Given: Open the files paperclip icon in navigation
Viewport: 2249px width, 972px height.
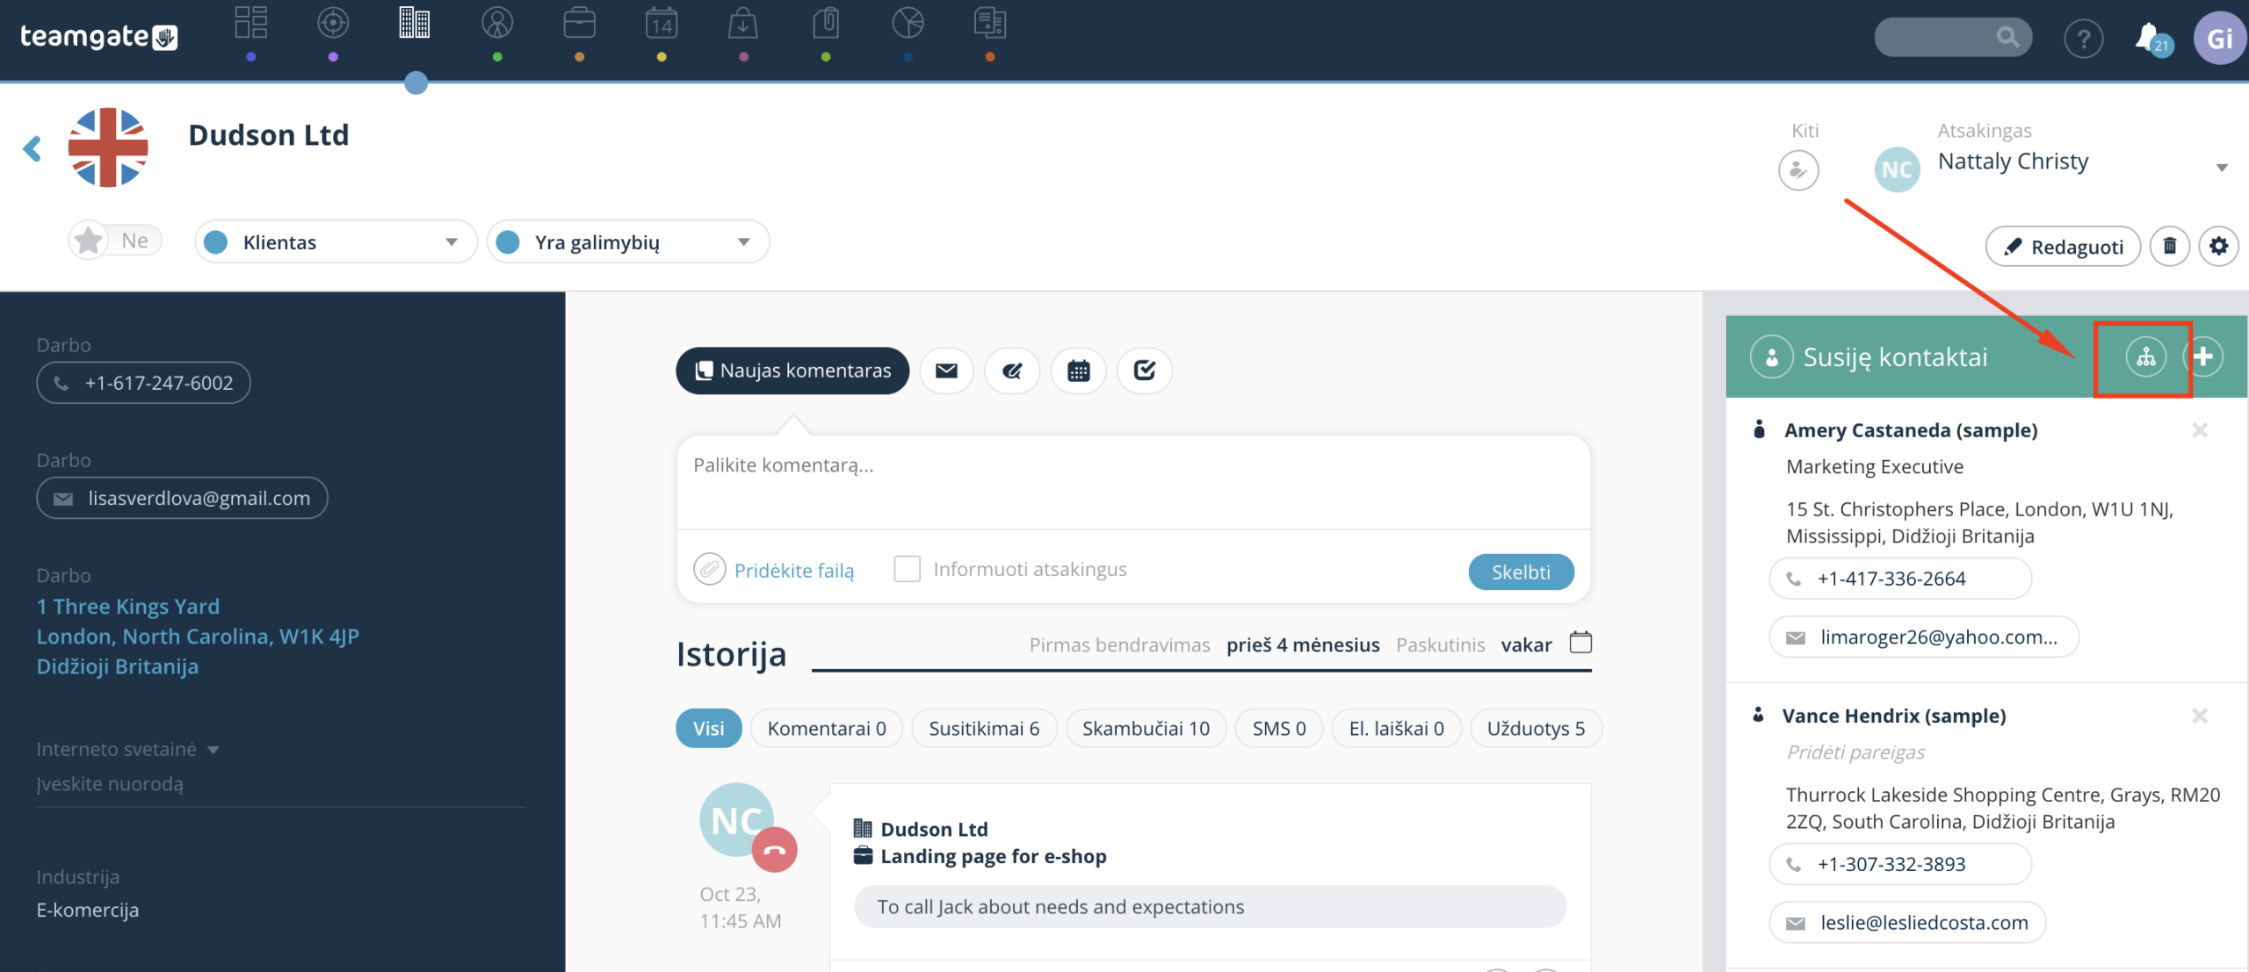Looking at the screenshot, I should pyautogui.click(x=826, y=23).
